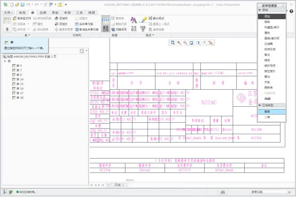Open the 文件 menu
The width and height of the screenshot is (296, 197).
[x=8, y=13]
